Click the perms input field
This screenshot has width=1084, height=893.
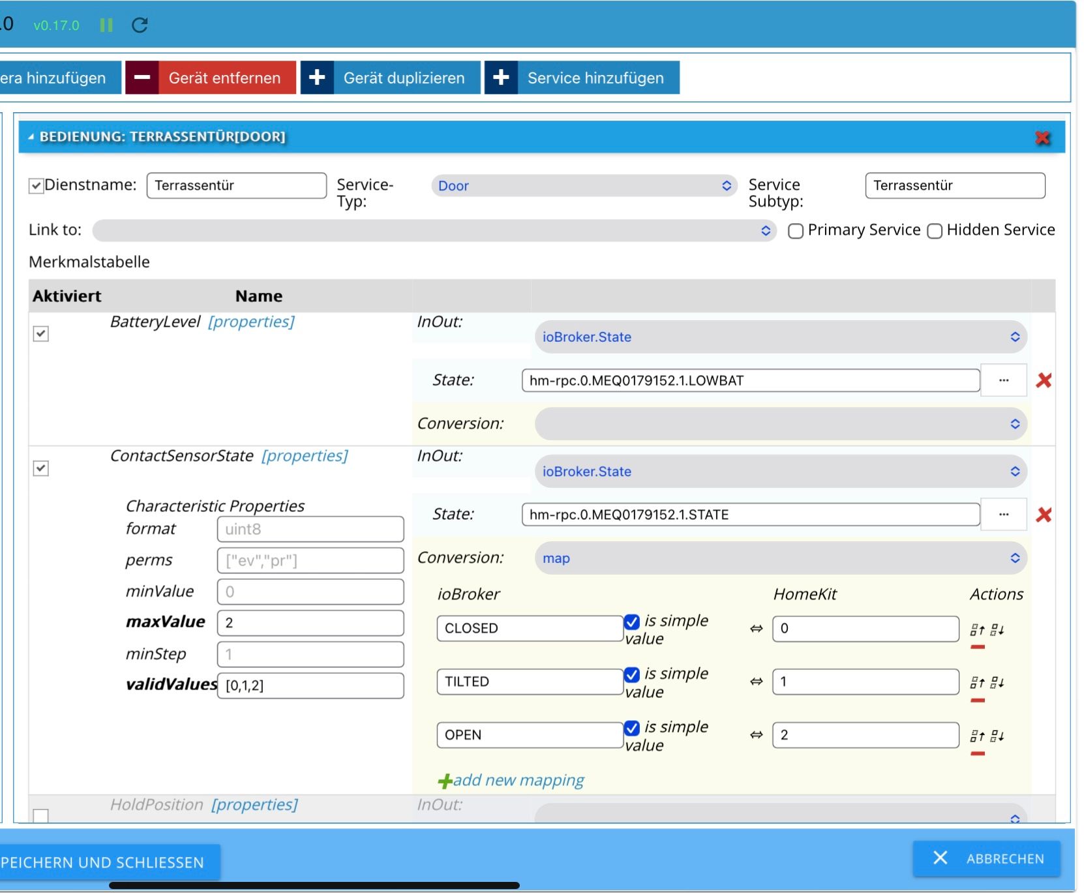coord(310,560)
